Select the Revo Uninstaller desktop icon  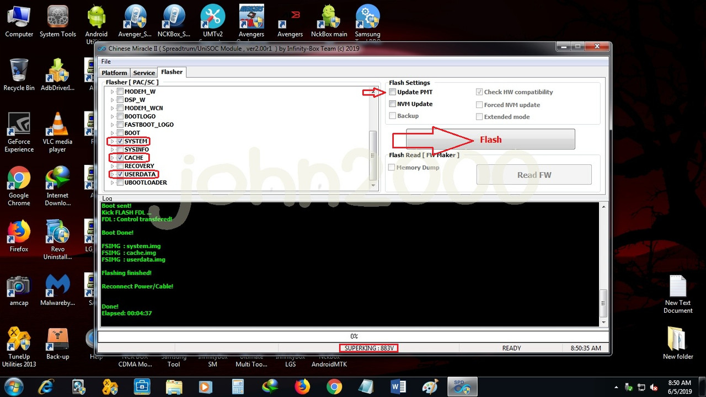tap(57, 240)
